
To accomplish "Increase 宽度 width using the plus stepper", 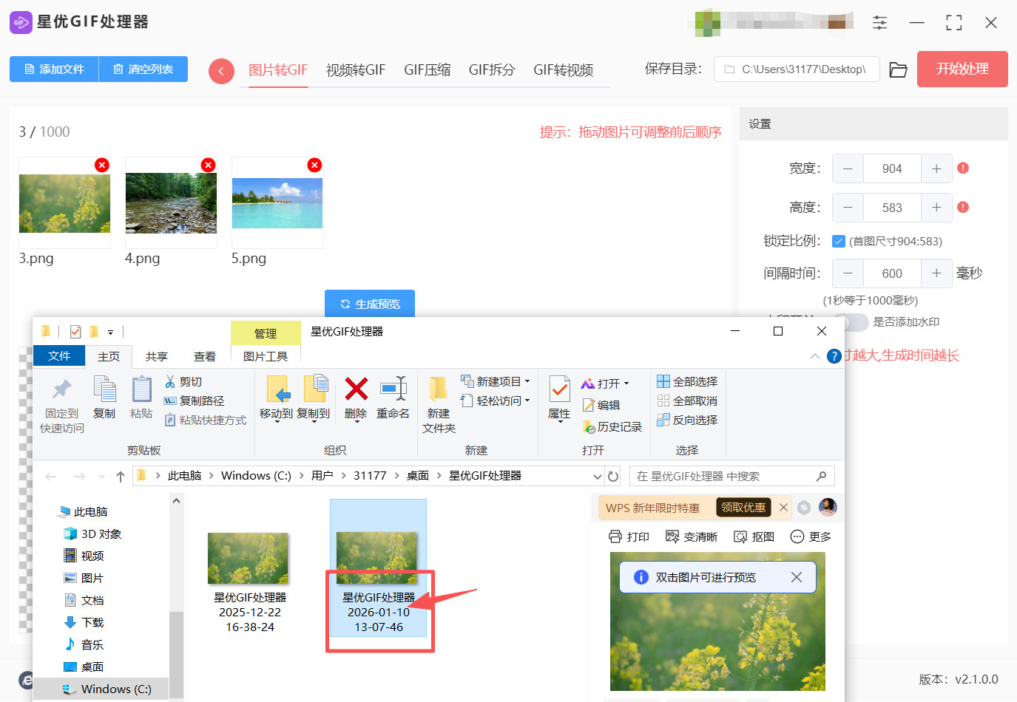I will pos(936,168).
